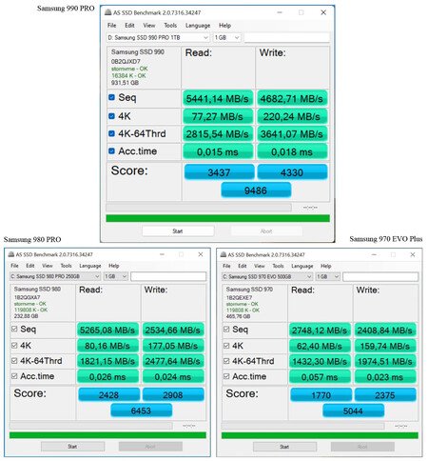Click Abort button in 990 PRO window
428x461 pixels.
(266, 230)
